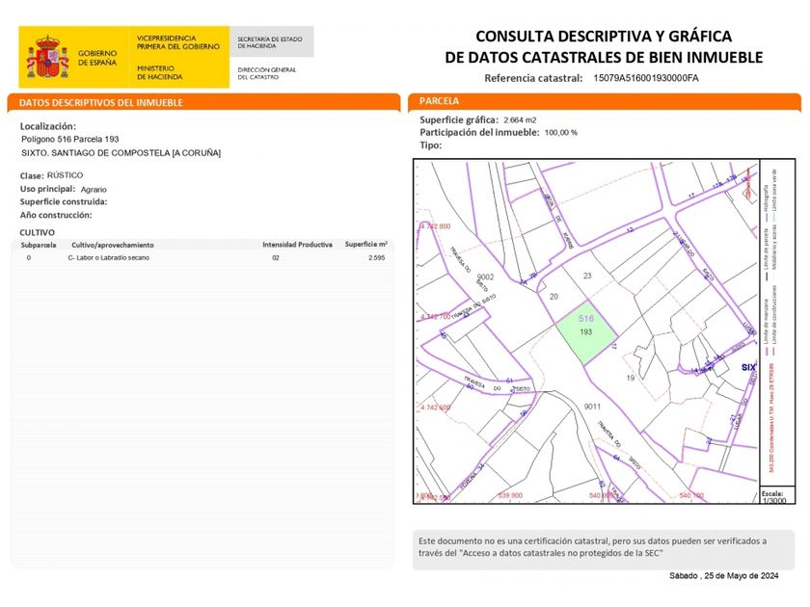Click the "Superficie construida:" label
The width and height of the screenshot is (810, 607).
(x=64, y=201)
